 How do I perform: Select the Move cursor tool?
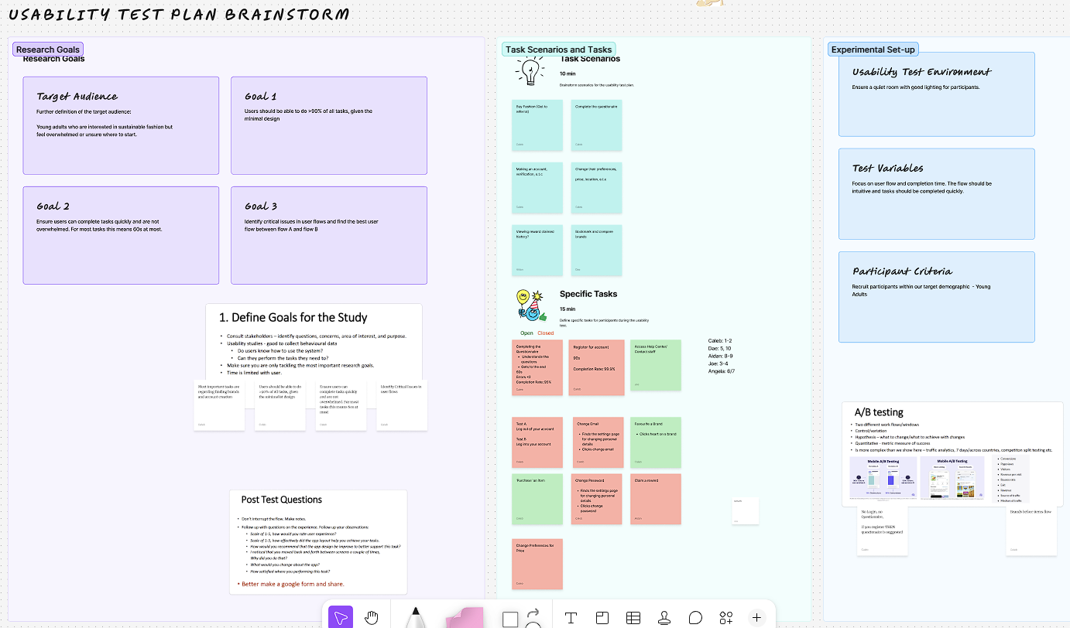(x=340, y=617)
